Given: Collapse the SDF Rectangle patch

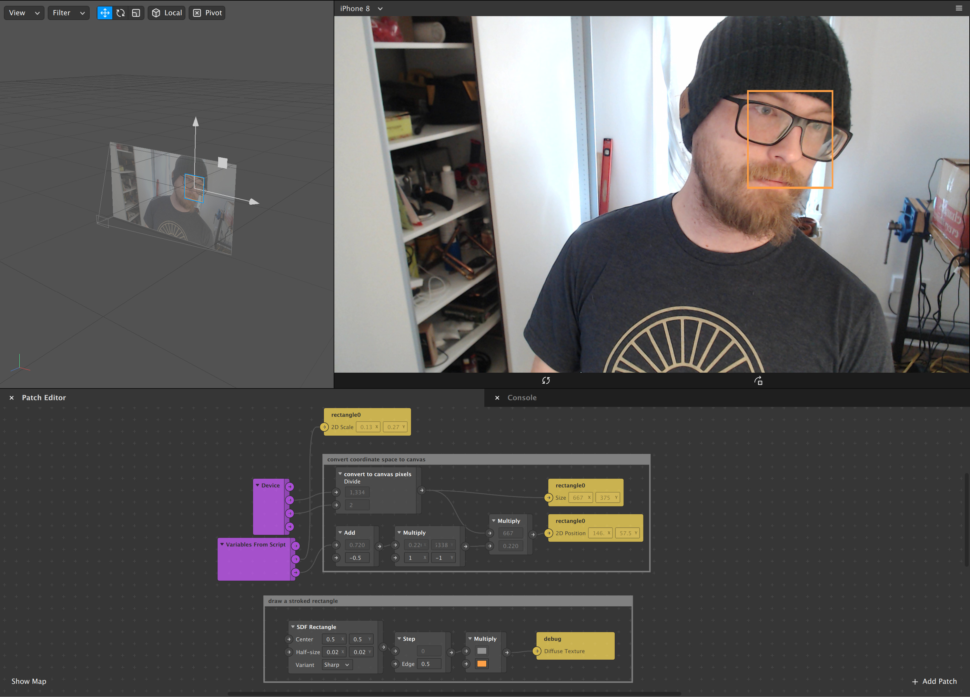Looking at the screenshot, I should click(x=293, y=627).
